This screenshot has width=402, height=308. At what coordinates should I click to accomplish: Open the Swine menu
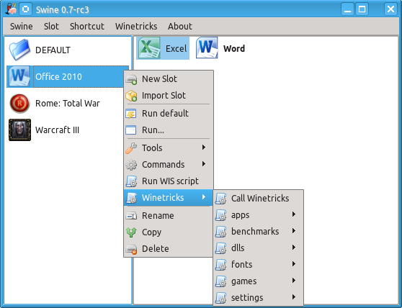click(22, 27)
